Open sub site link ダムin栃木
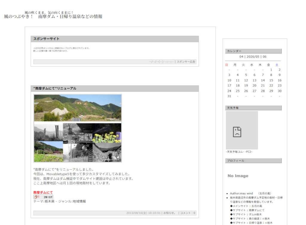The image size is (306, 225). 255,215
